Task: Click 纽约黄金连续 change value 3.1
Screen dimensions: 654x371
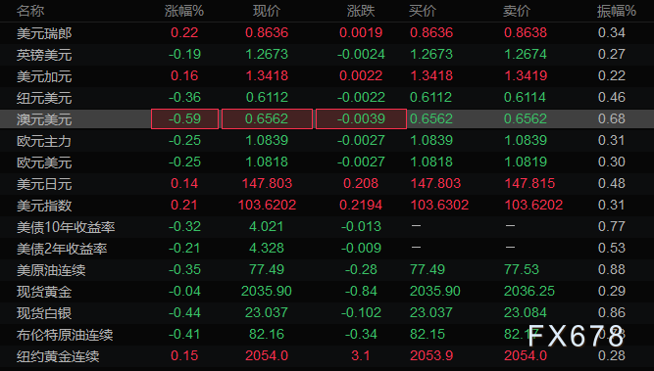Action: click(x=361, y=356)
